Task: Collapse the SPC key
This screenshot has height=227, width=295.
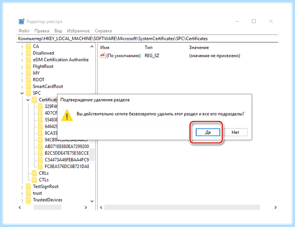Action: pyautogui.click(x=22, y=93)
